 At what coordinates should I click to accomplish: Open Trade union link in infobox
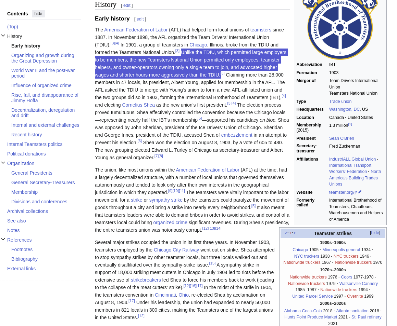(x=340, y=101)
